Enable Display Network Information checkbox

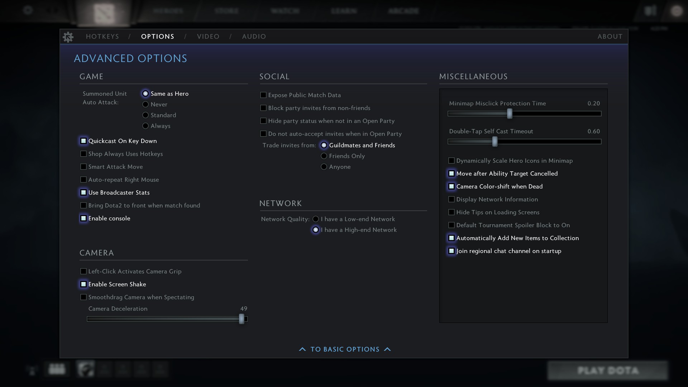tap(451, 199)
